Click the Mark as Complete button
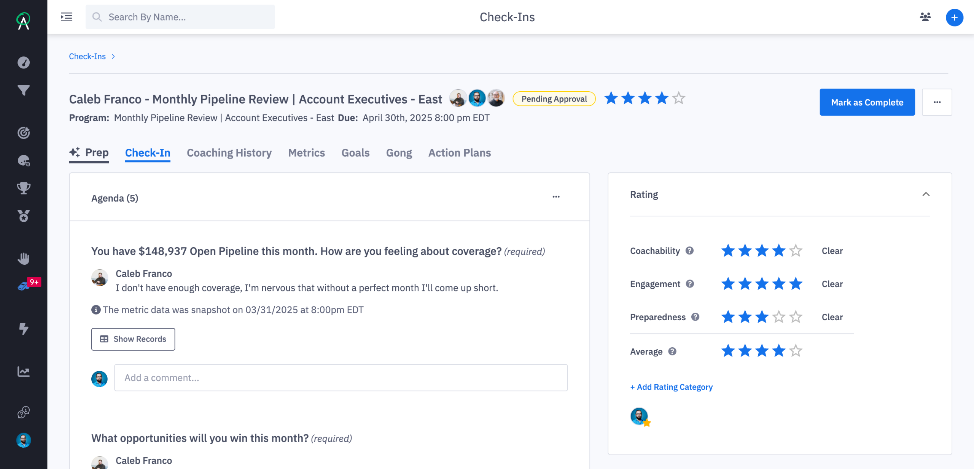The image size is (974, 469). pos(867,102)
